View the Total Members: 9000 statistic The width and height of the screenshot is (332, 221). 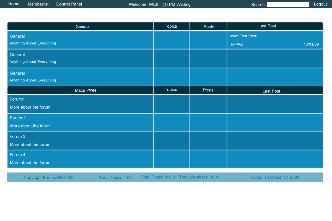click(199, 177)
